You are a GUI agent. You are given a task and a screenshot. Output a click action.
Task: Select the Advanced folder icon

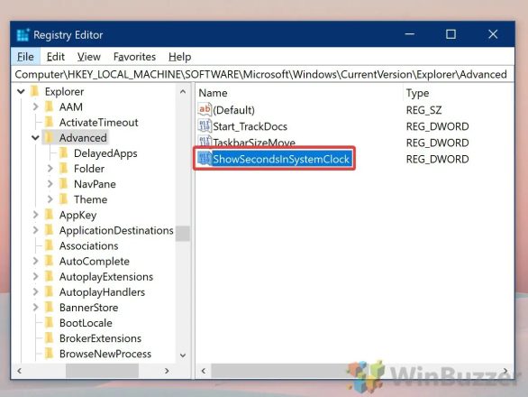(50, 137)
